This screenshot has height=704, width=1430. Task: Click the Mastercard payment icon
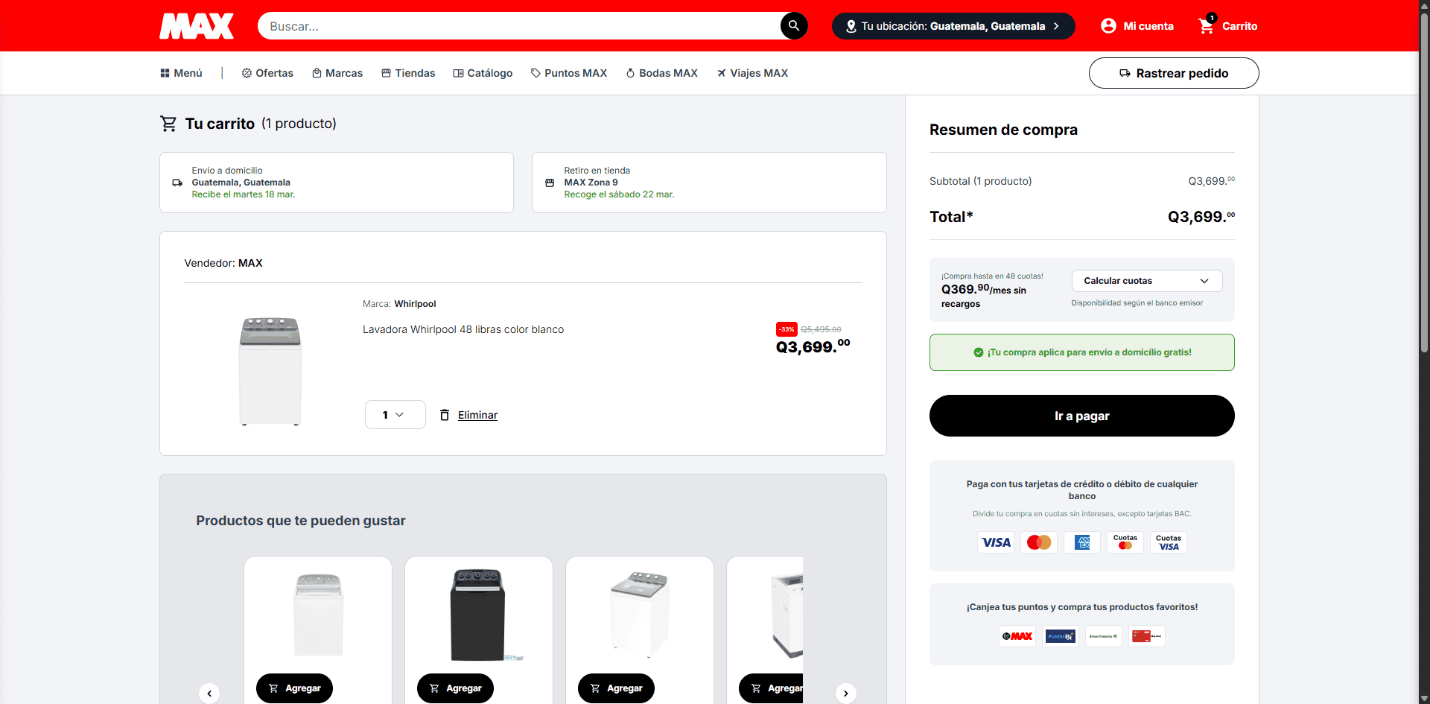1038,542
